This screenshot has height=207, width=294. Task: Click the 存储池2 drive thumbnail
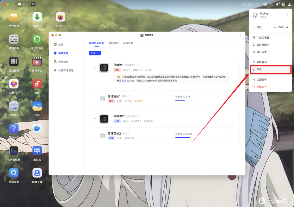click(x=104, y=119)
